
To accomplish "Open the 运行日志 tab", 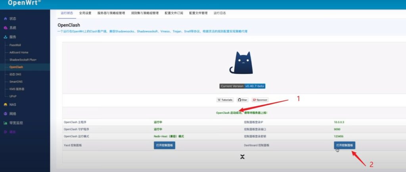I will tap(220, 13).
